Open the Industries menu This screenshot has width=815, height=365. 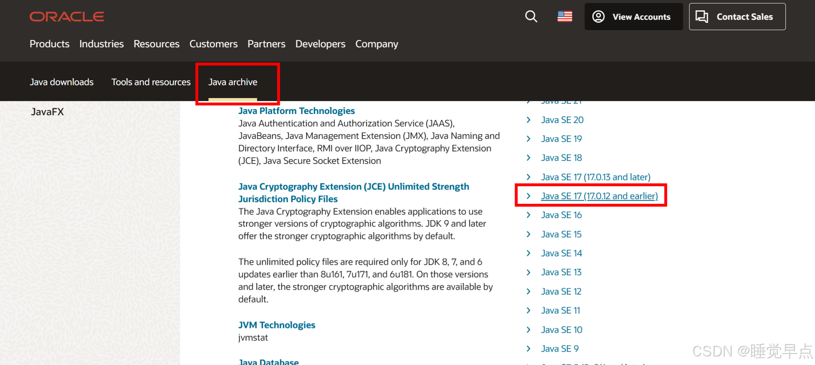[101, 44]
